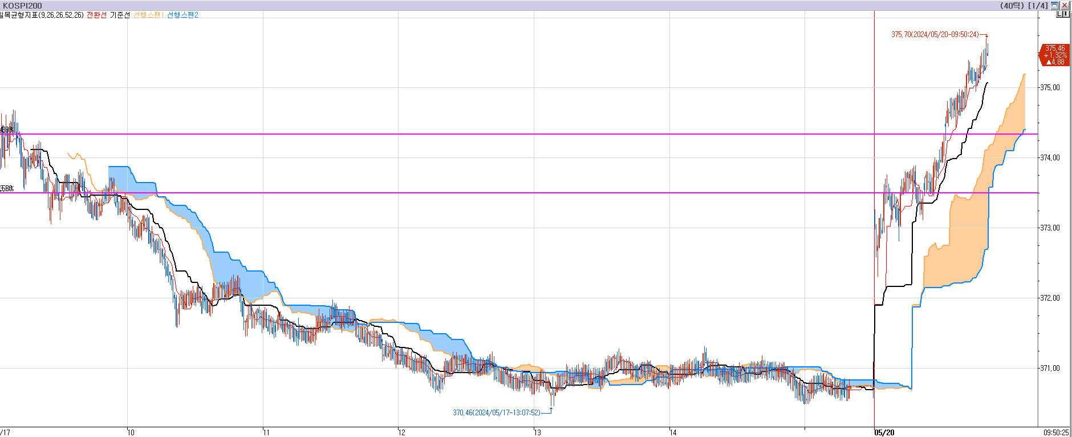Click the 11 hour label on time axis
Image resolution: width=1072 pixels, height=437 pixels.
[x=266, y=432]
